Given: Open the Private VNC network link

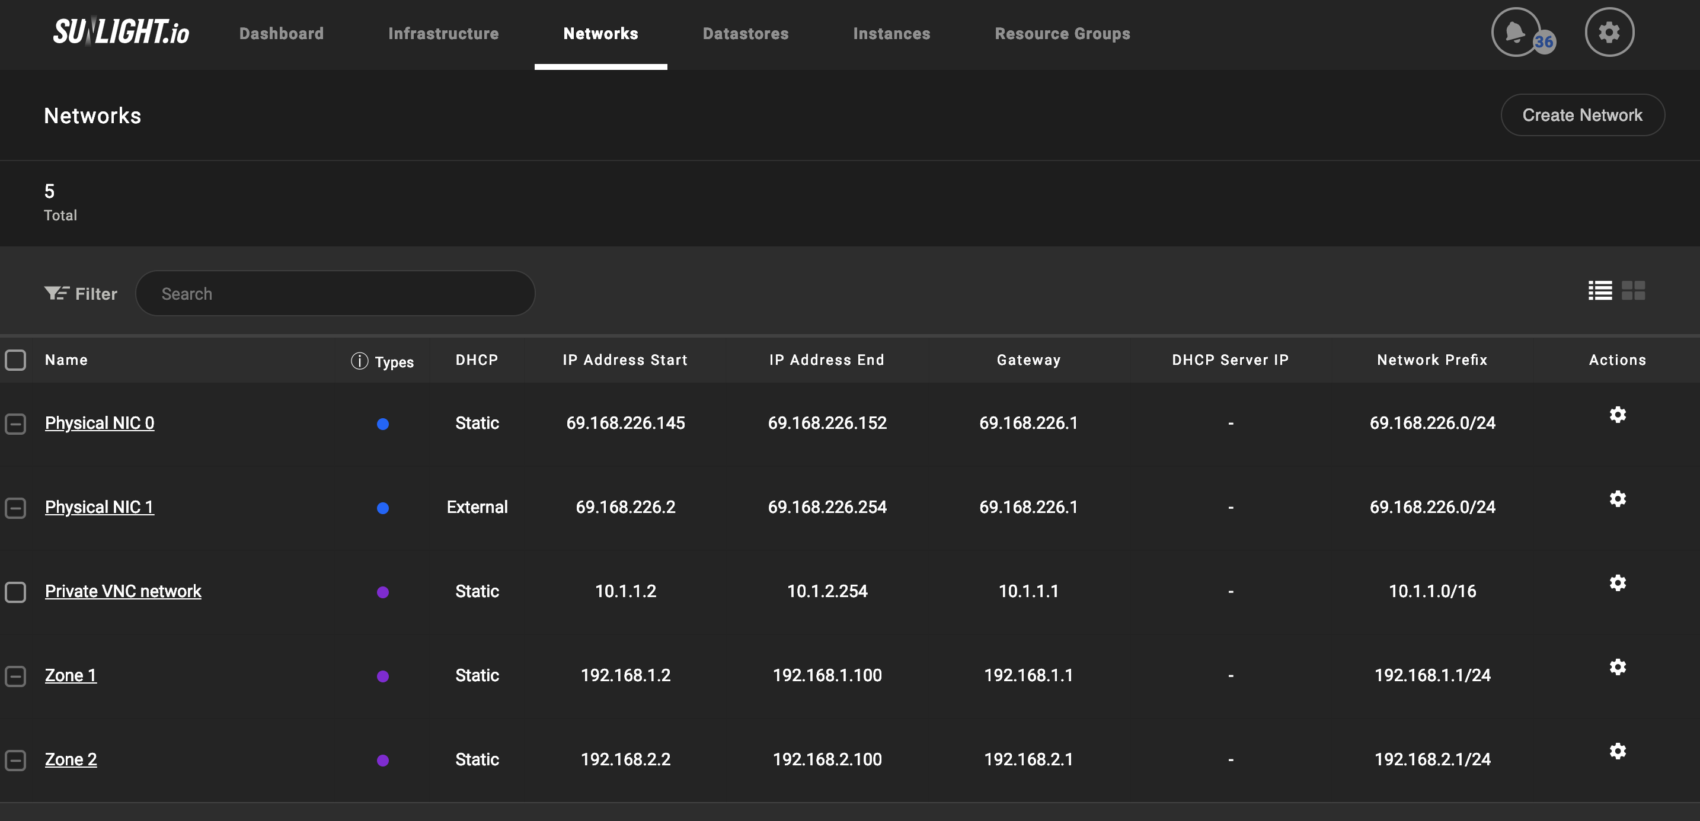Looking at the screenshot, I should [123, 591].
